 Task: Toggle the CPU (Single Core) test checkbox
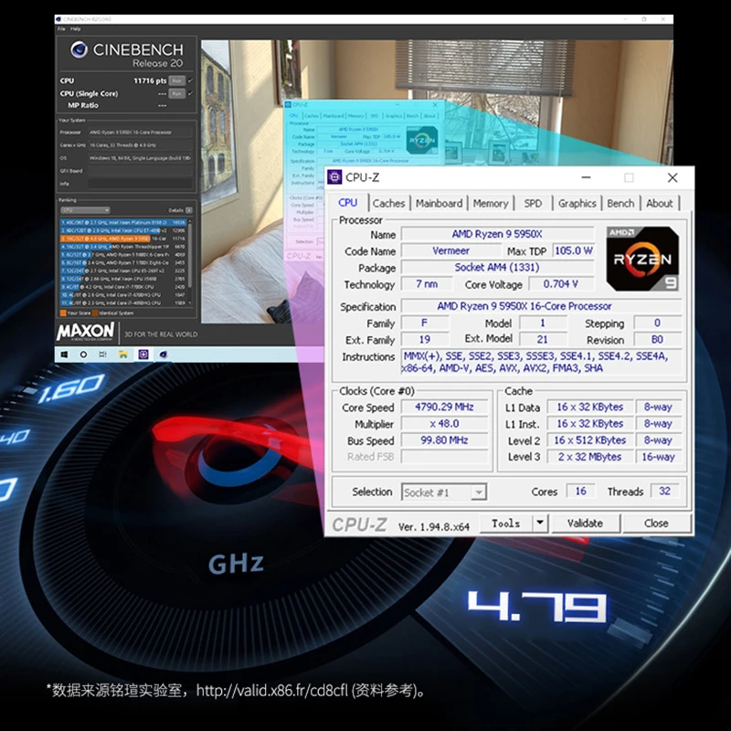[x=190, y=93]
